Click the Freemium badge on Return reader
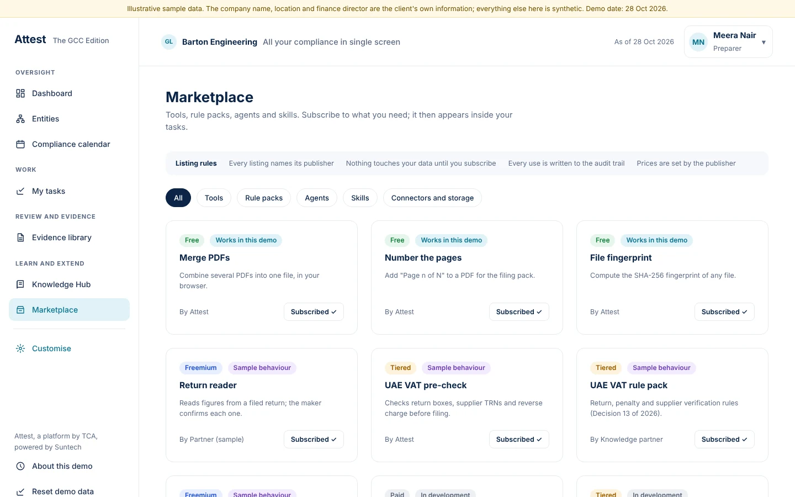Viewport: 795px width, 497px height. click(201, 368)
